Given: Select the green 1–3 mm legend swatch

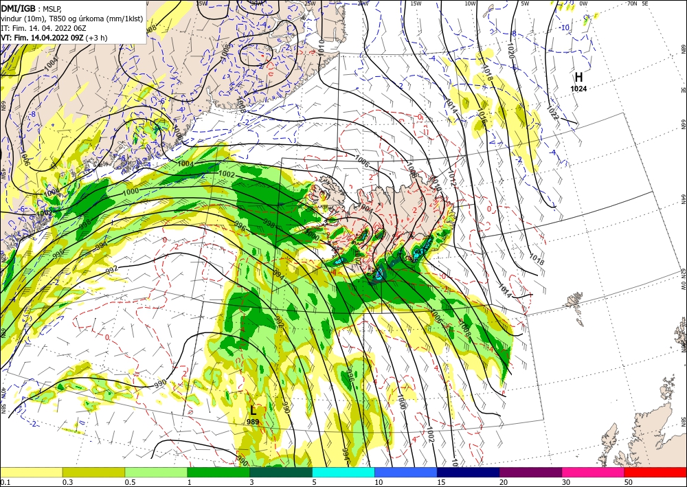Looking at the screenshot, I should click(x=218, y=472).
